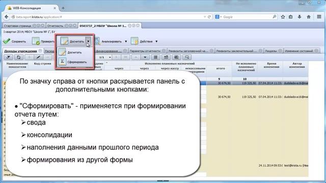
Task: Open the Параметры отчетности sheet tab
Action: pyautogui.click(x=145, y=51)
